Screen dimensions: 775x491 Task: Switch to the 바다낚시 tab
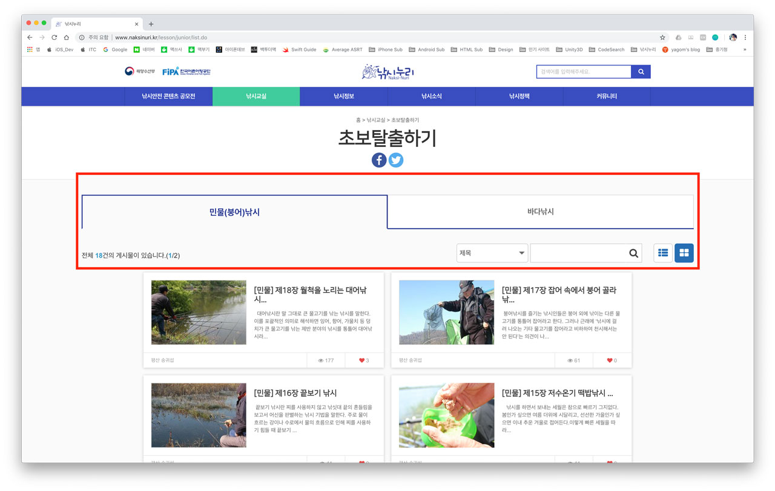(x=540, y=212)
